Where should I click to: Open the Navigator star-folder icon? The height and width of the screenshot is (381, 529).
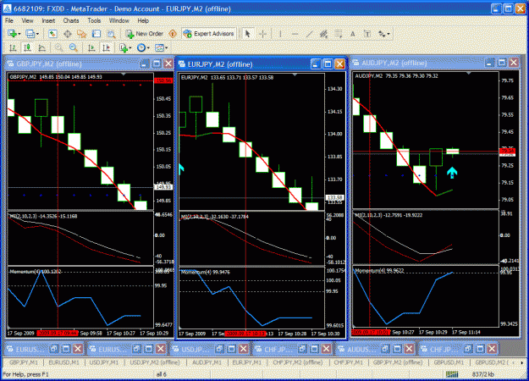coord(81,34)
